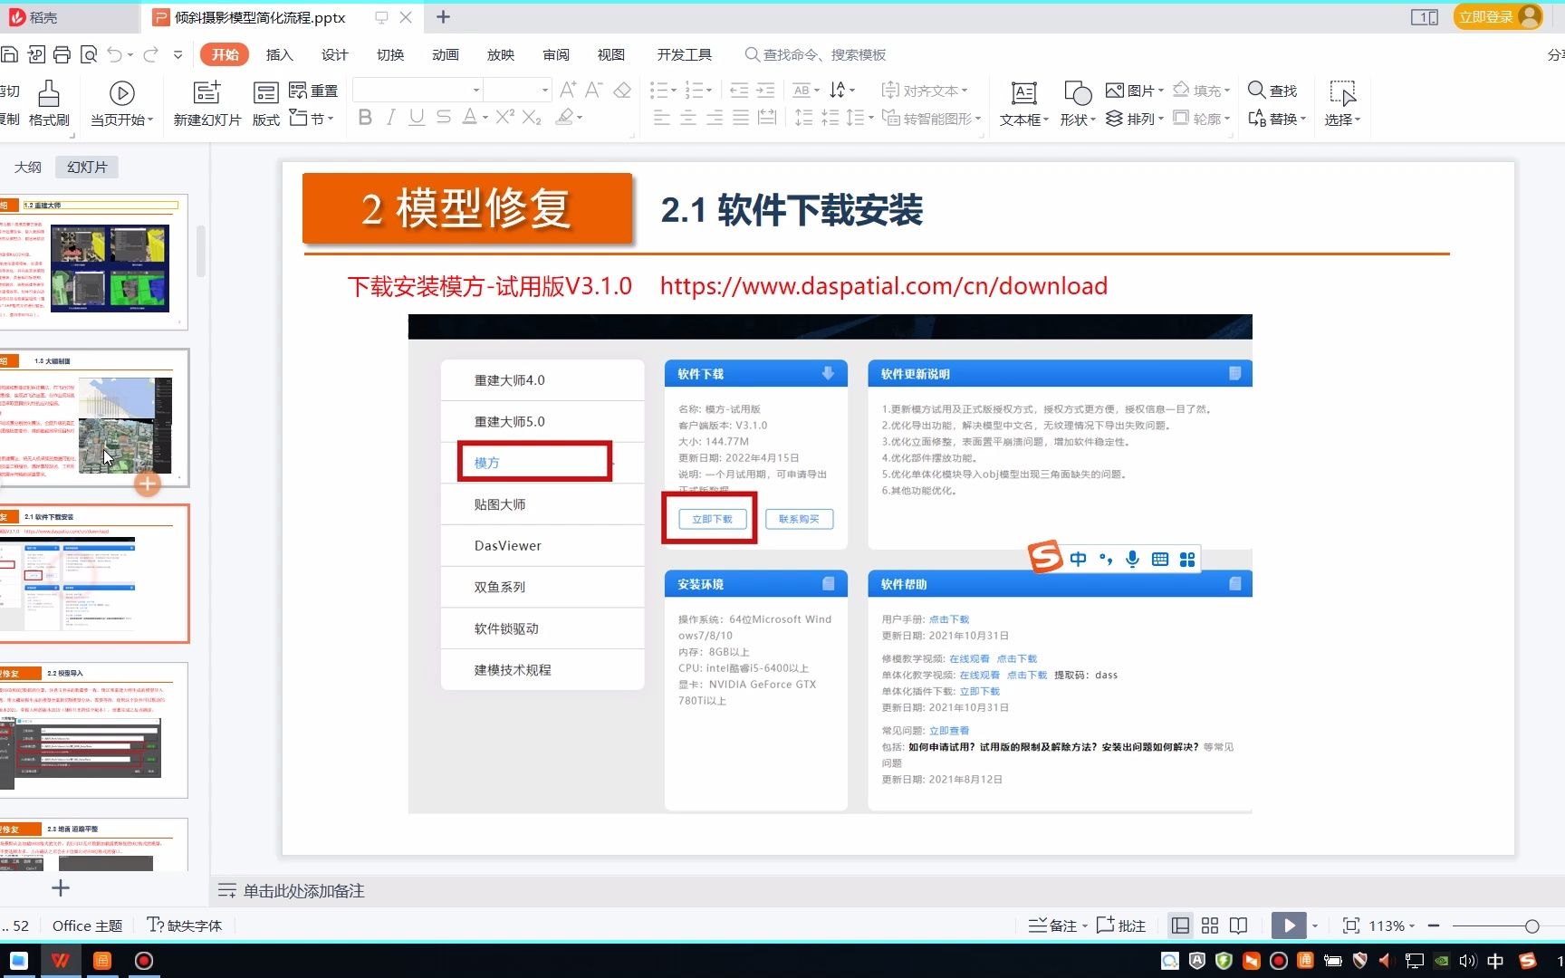Expand the 当页开始 slideshow dropdown
Viewport: 1565px width, 978px height.
click(x=150, y=120)
